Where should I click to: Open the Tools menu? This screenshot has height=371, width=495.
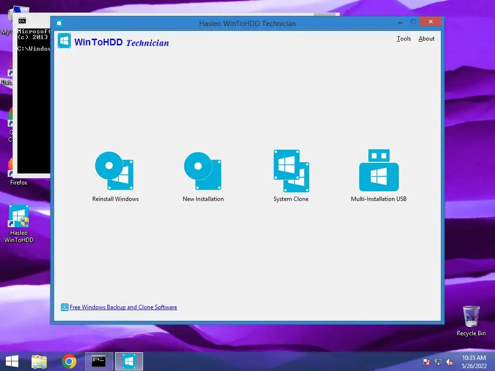404,39
